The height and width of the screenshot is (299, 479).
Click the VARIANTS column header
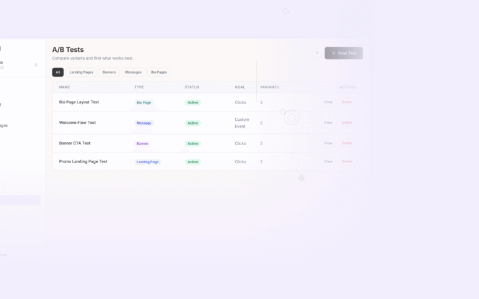269,87
